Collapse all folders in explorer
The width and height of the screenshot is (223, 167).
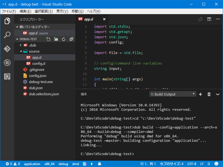pyautogui.click(x=71, y=39)
